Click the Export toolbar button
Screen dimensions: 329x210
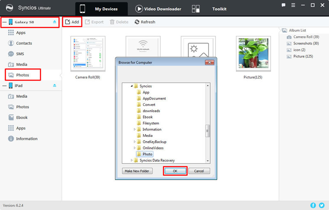pos(94,22)
